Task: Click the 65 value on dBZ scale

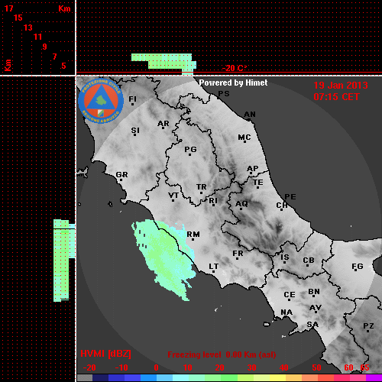Action: 364,367
